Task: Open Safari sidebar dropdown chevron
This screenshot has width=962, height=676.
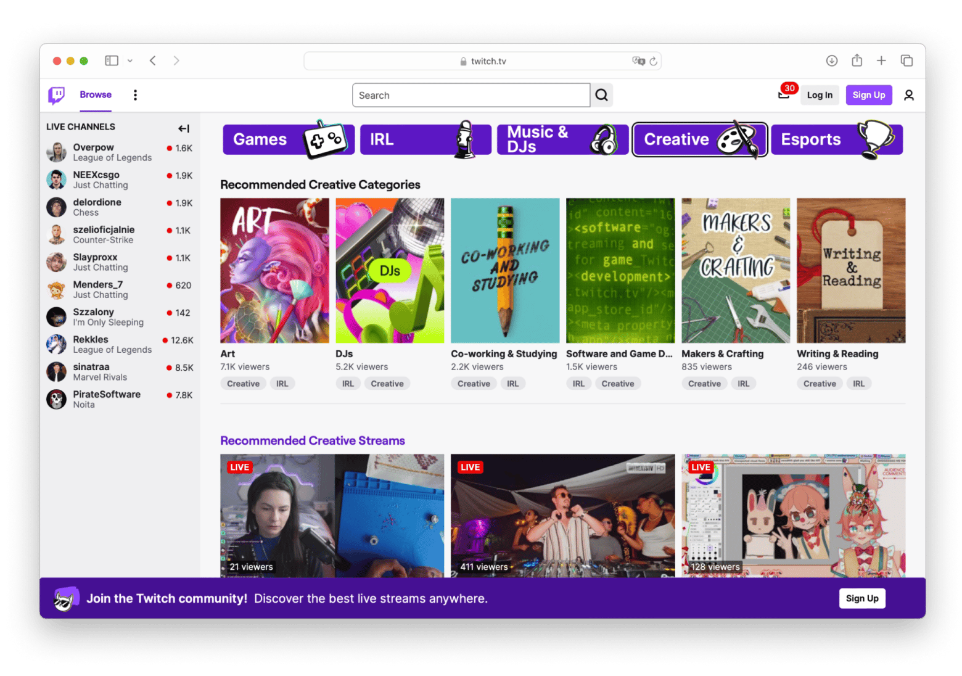Action: pos(129,60)
